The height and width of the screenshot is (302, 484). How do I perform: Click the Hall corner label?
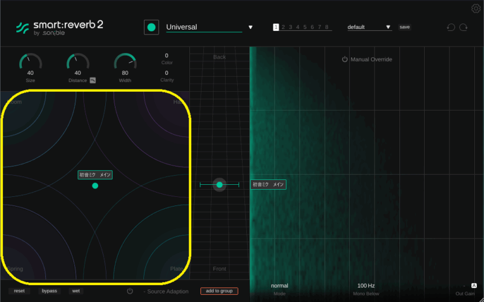[x=178, y=102]
